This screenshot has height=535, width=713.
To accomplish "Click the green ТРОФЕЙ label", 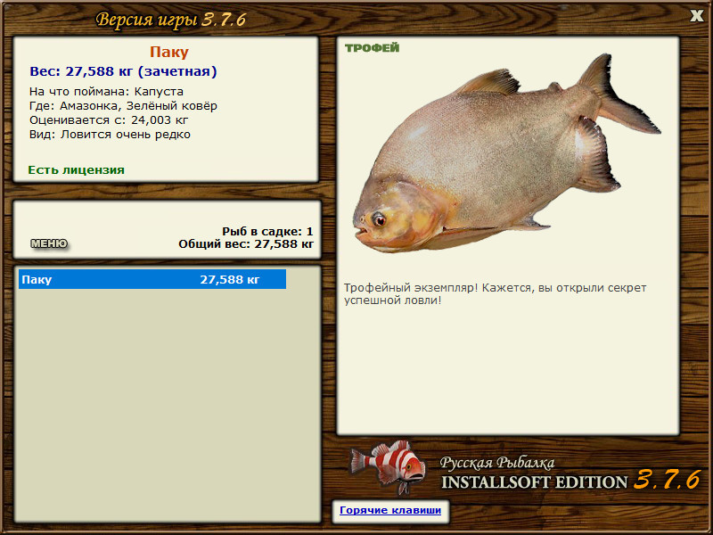I will point(372,48).
